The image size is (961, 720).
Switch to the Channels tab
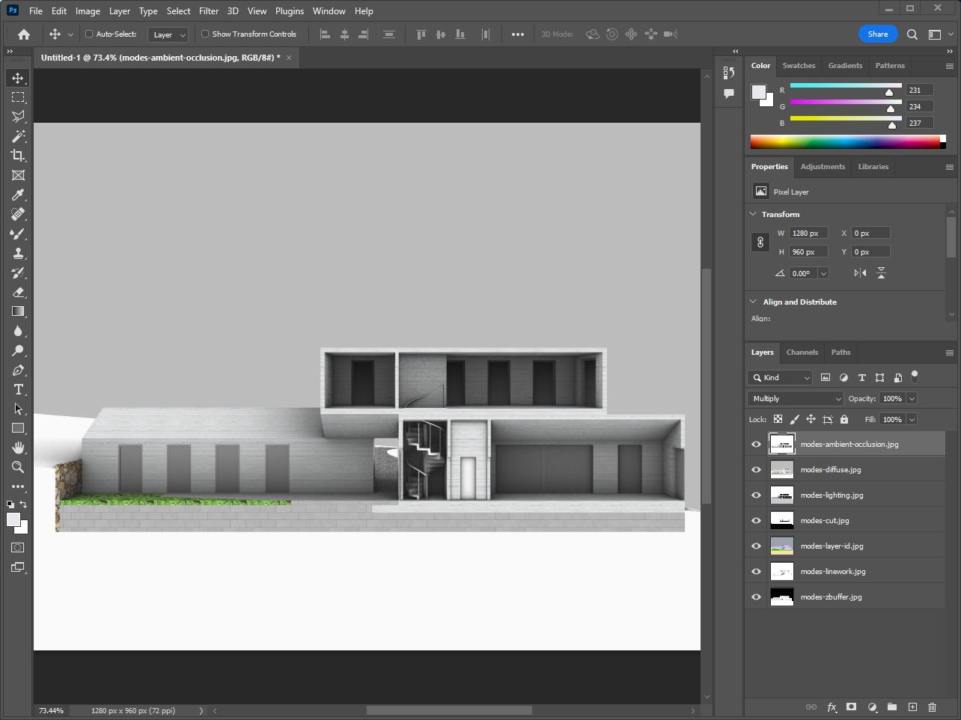pos(802,353)
